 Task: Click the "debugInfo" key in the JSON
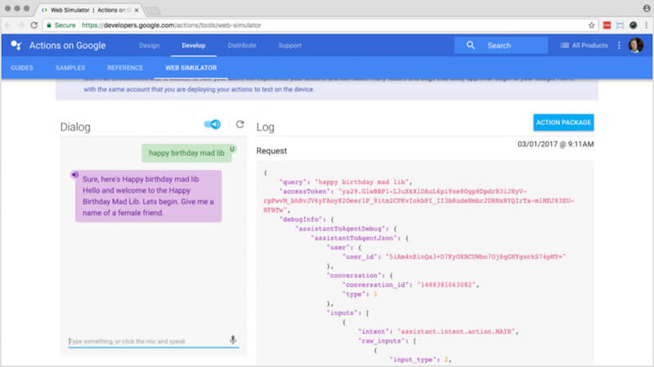coord(302,219)
